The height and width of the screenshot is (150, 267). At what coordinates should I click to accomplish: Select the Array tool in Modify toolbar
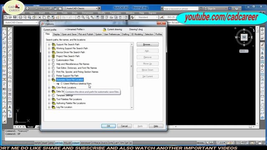click(x=262, y=62)
